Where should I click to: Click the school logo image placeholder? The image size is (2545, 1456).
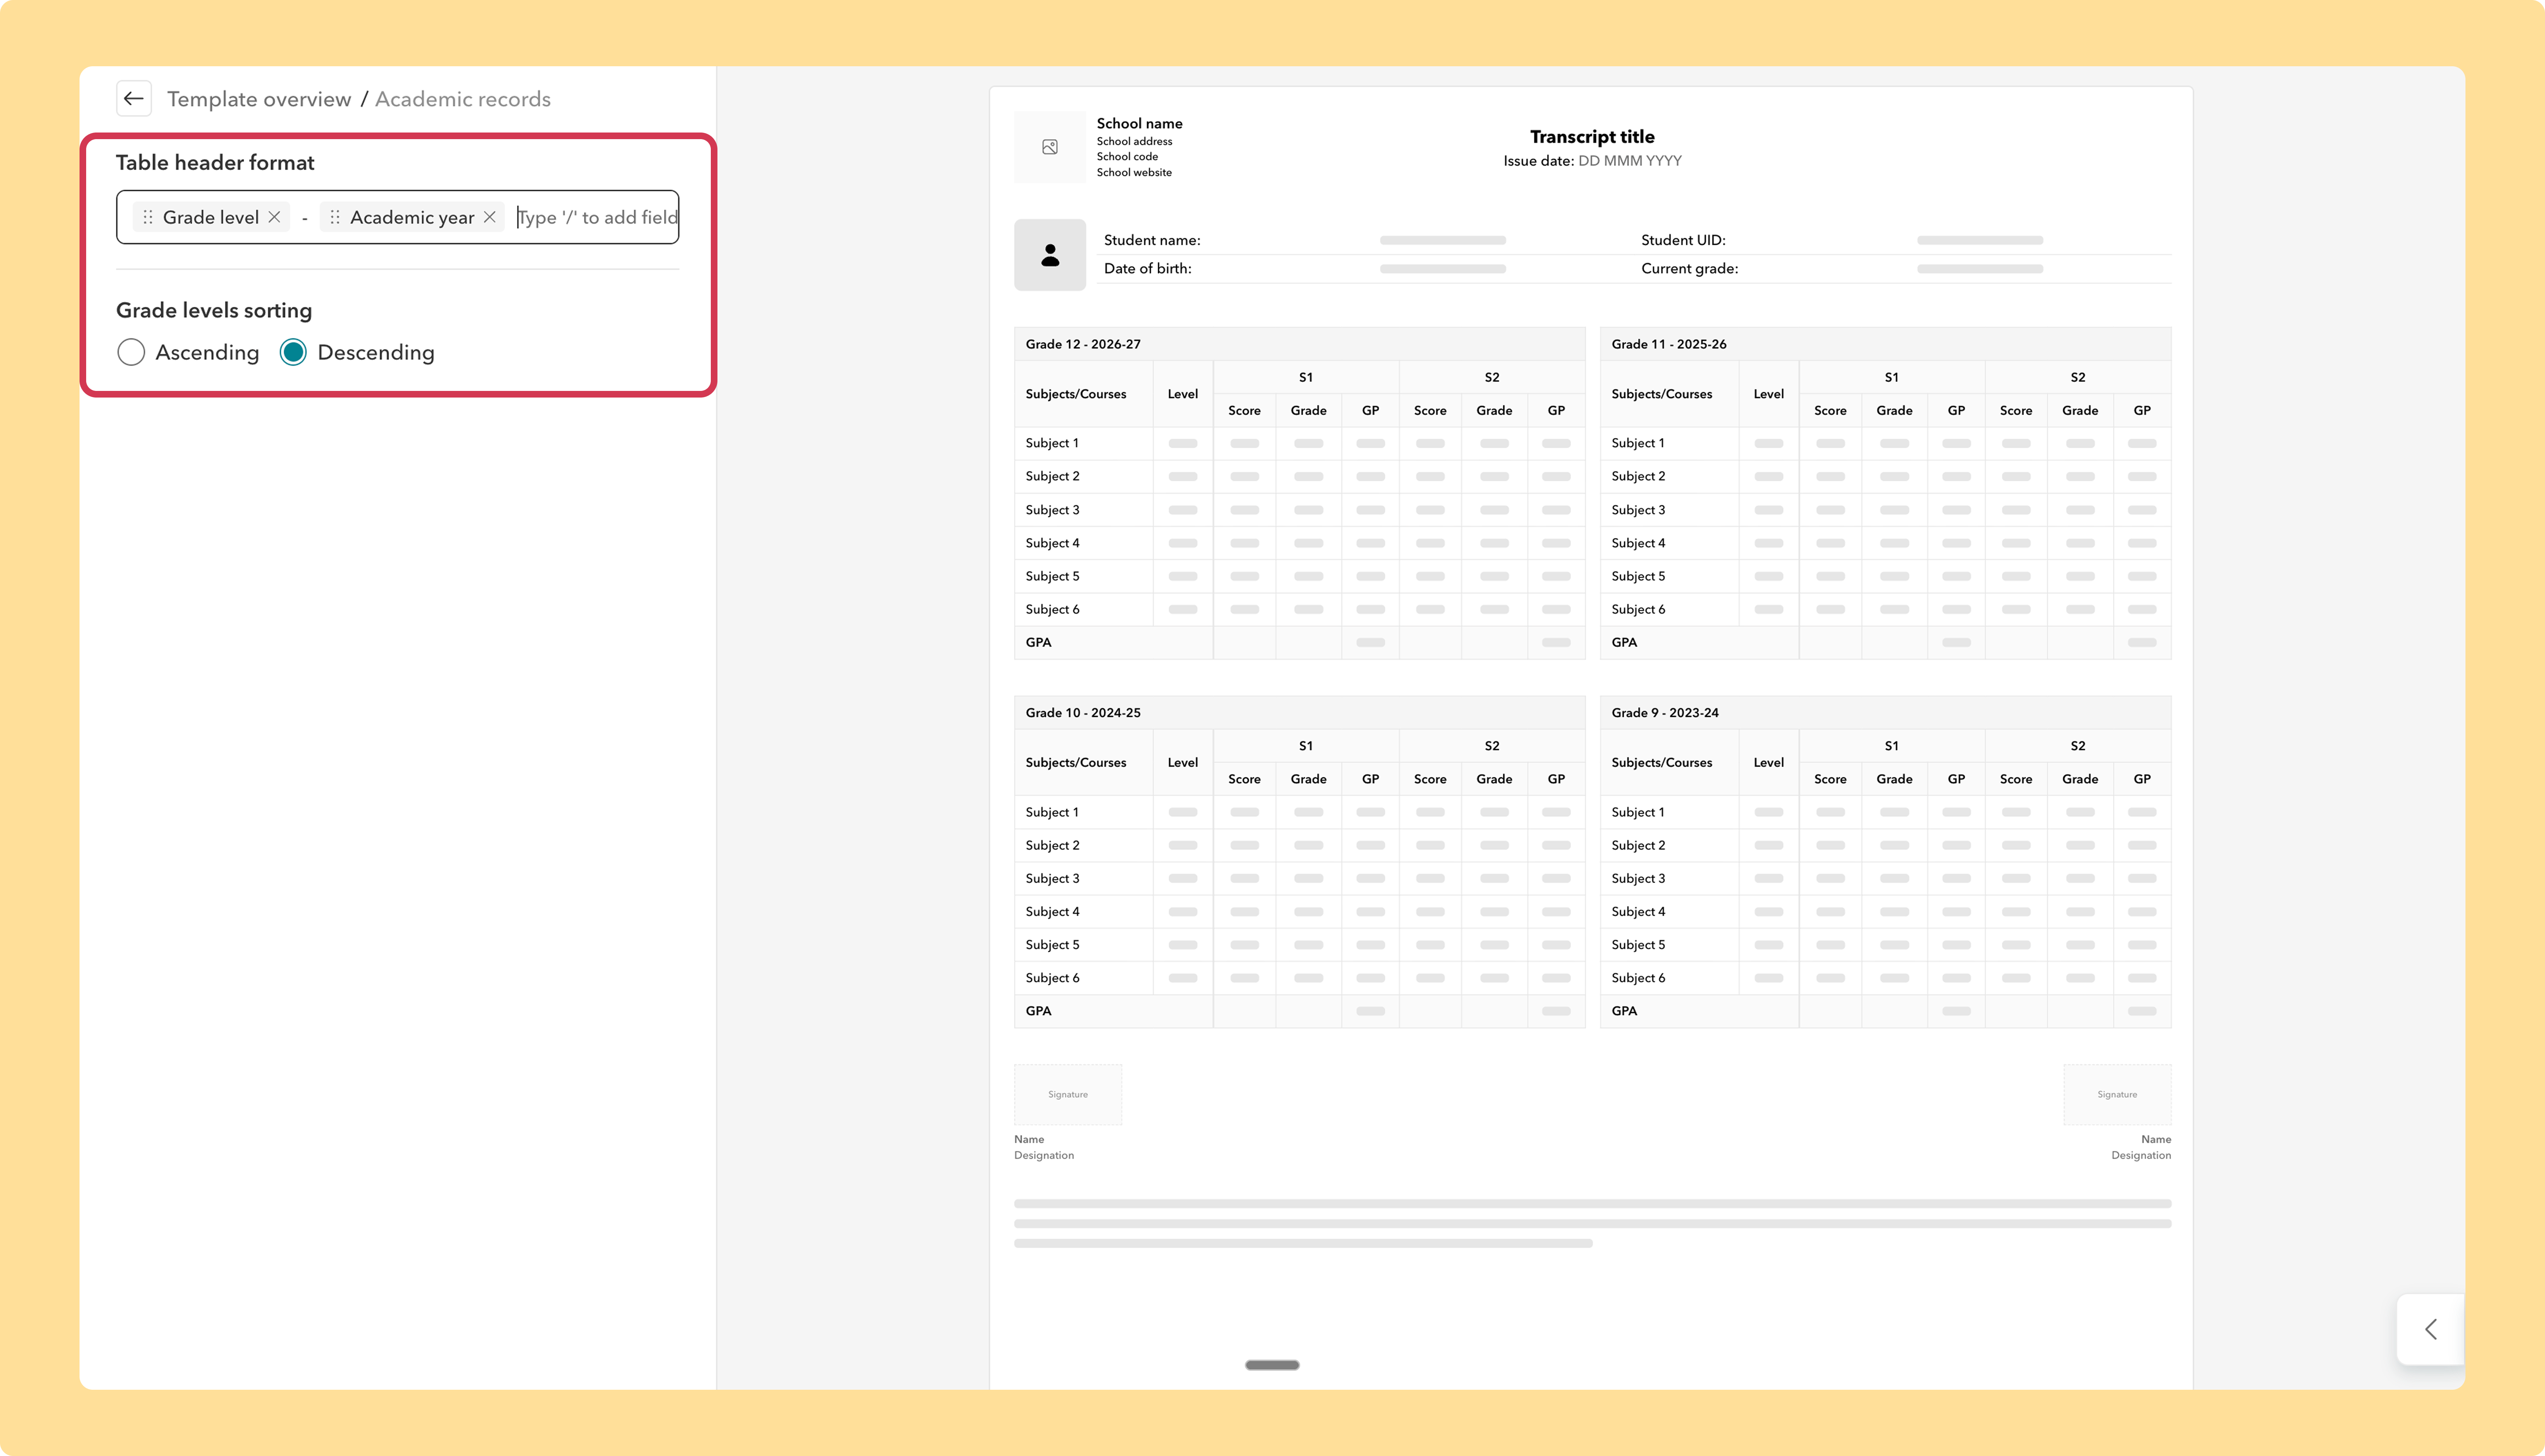1050,147
